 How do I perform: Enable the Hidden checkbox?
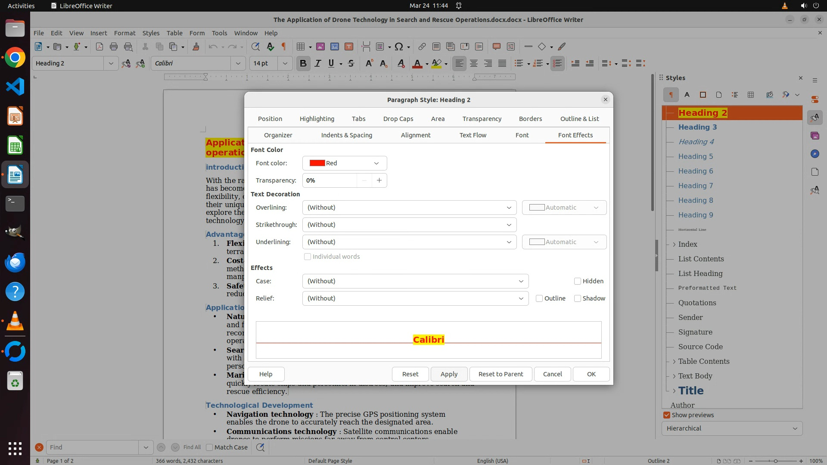coord(578,281)
